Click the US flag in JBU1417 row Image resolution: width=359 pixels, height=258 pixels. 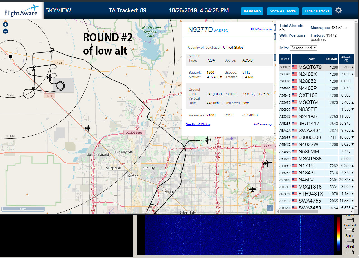(295, 124)
